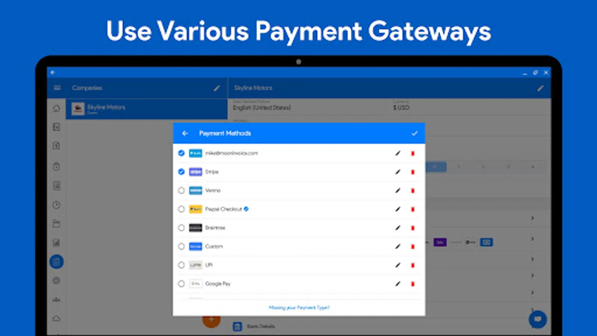The height and width of the screenshot is (336, 597).
Task: Delete the Paypal Checkout payment method
Action: click(413, 209)
